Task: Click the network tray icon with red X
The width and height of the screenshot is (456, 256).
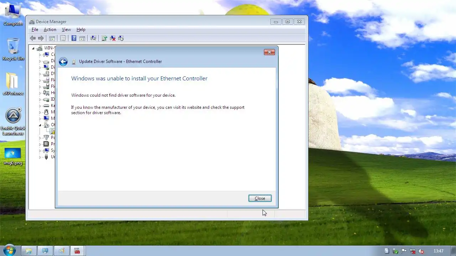Action: [x=413, y=251]
